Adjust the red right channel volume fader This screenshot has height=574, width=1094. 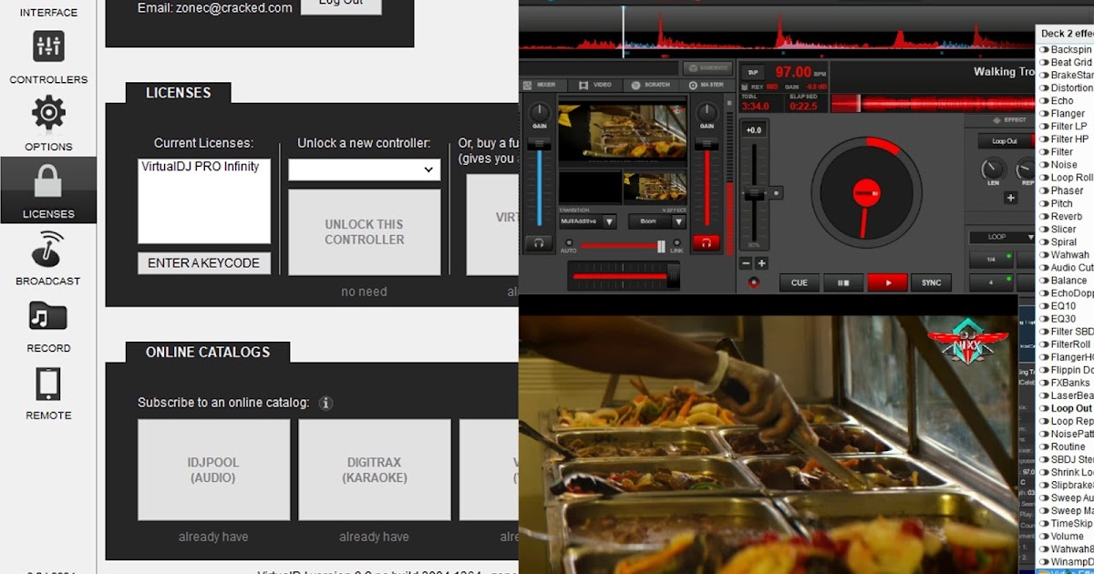707,146
